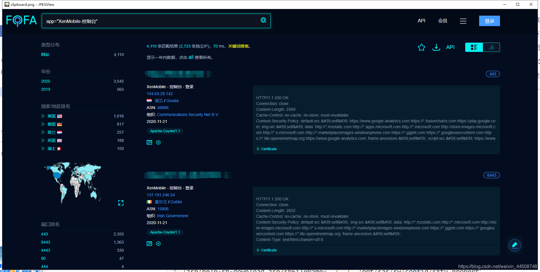Filter by port 444
Viewport: 540px width, 272px height.
44,266
